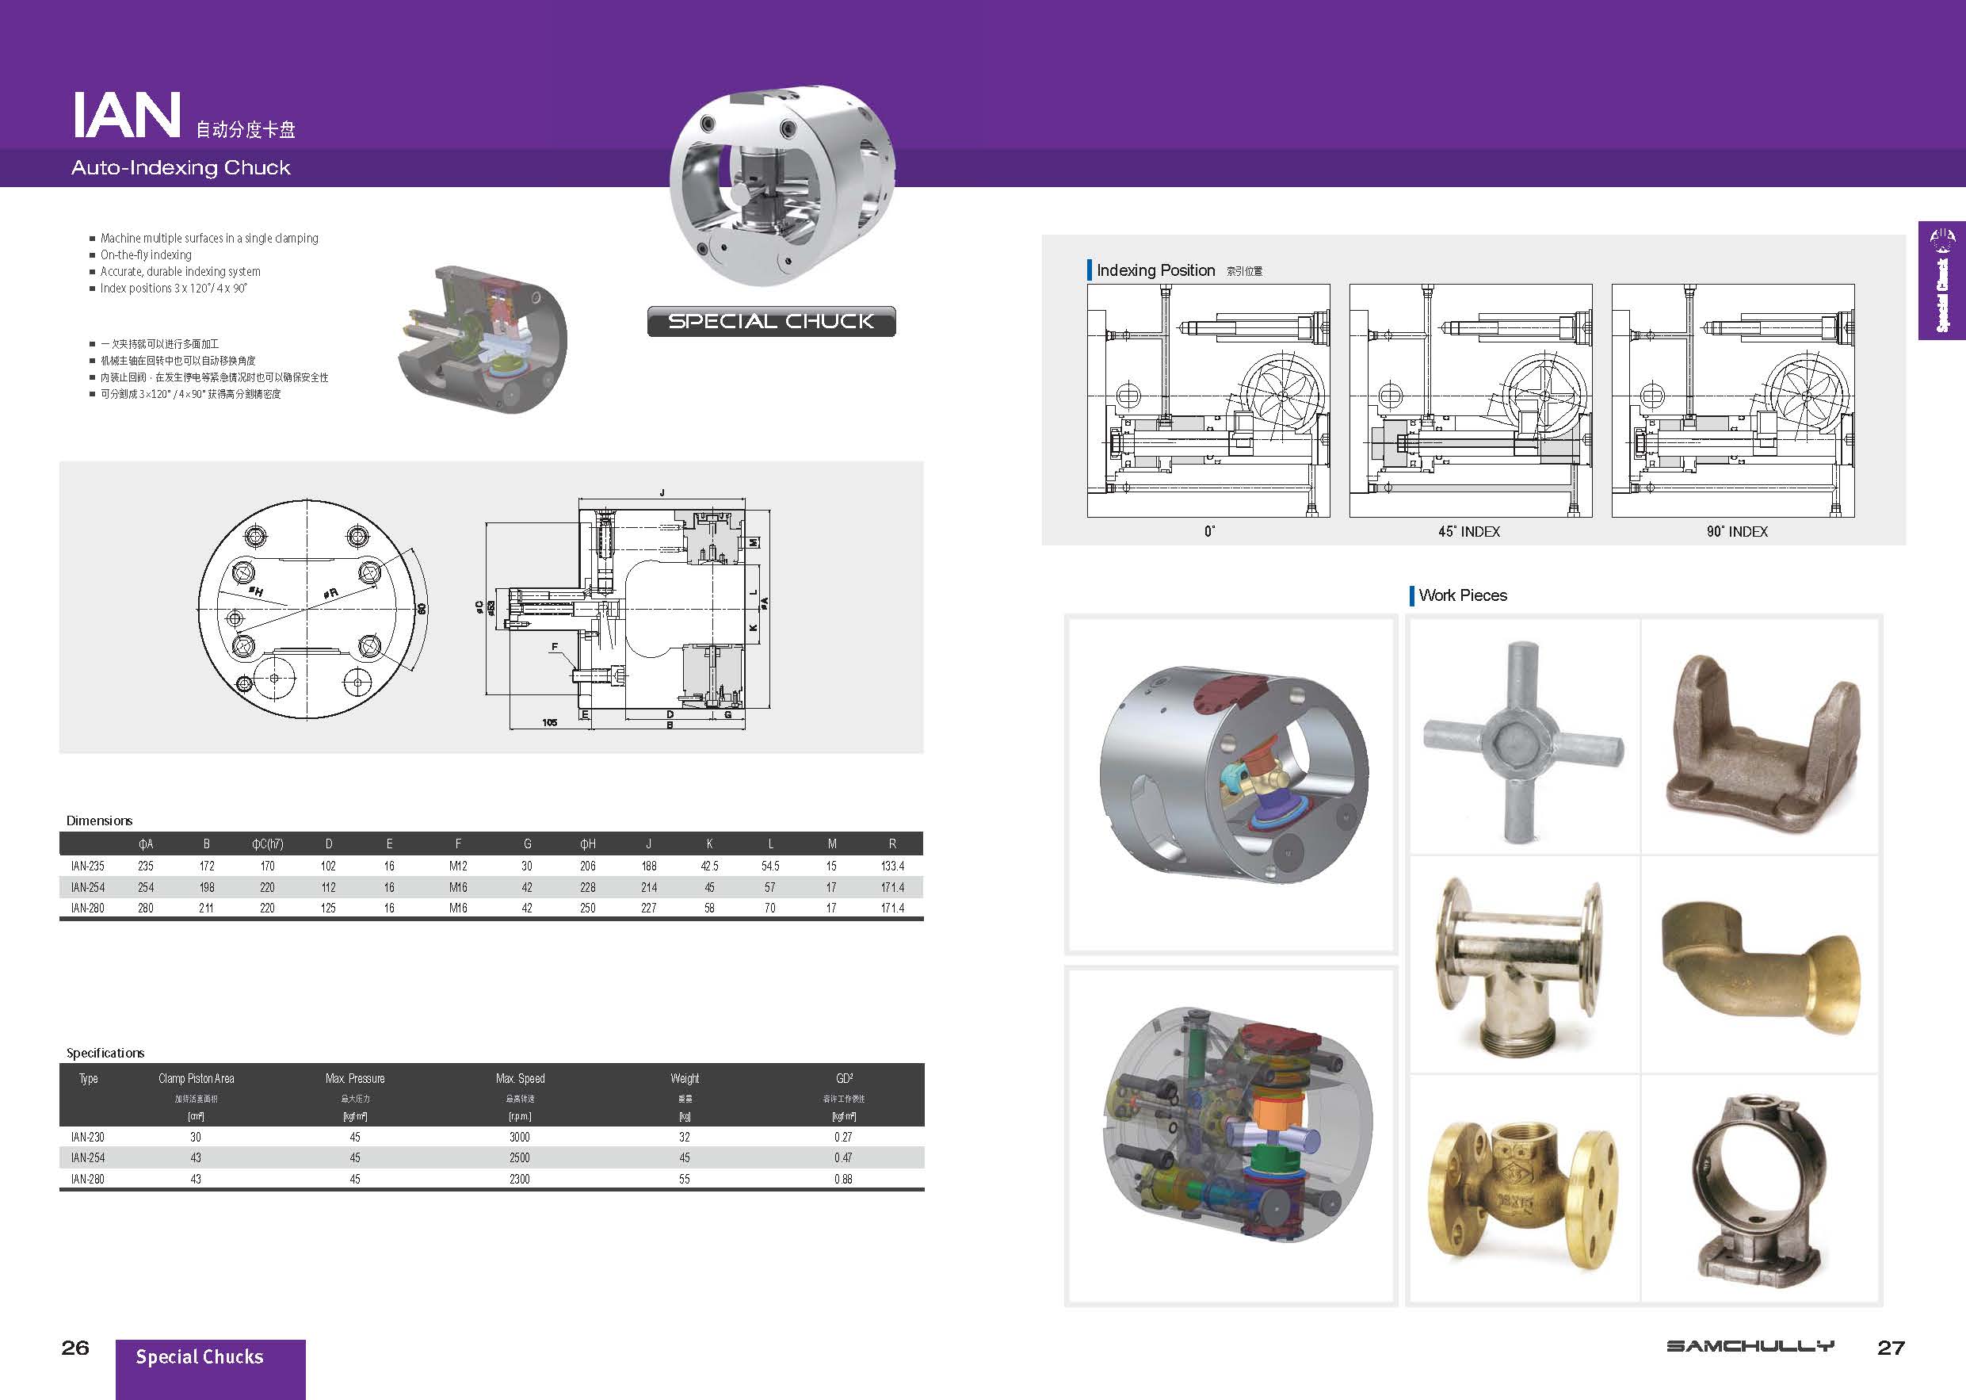Viewport: 1966px width, 1400px height.
Task: Click the 0° indexing position diagram
Action: 1208,401
